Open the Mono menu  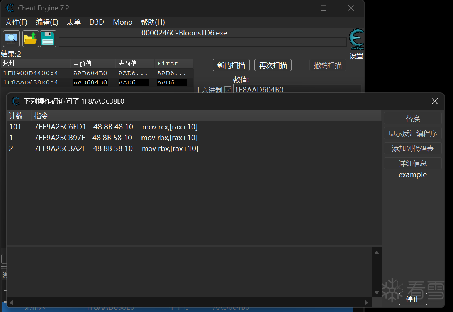pos(122,22)
